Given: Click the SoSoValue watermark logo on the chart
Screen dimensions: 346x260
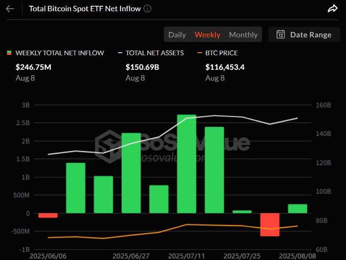Looking at the screenshot, I should click(109, 145).
